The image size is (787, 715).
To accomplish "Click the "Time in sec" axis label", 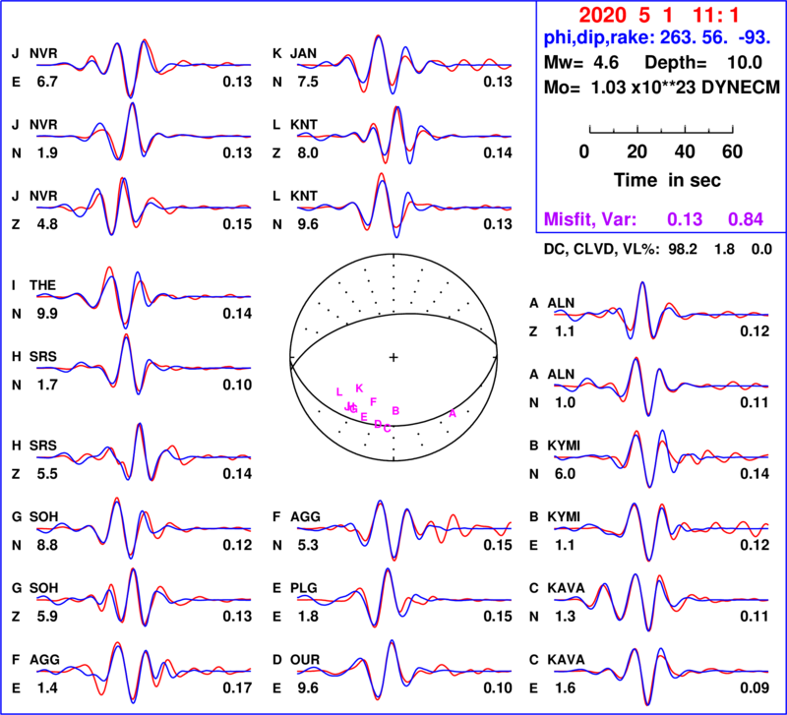I will 667,180.
